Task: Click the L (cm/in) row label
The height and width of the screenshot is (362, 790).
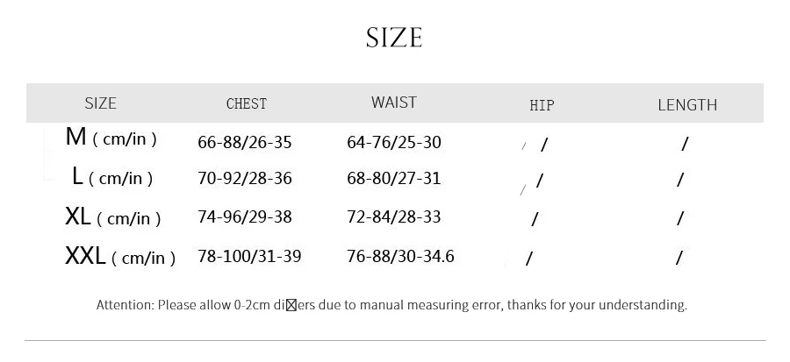Action: pos(112,177)
